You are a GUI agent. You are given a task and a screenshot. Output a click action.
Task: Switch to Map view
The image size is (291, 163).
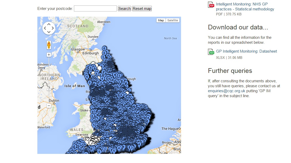161,20
